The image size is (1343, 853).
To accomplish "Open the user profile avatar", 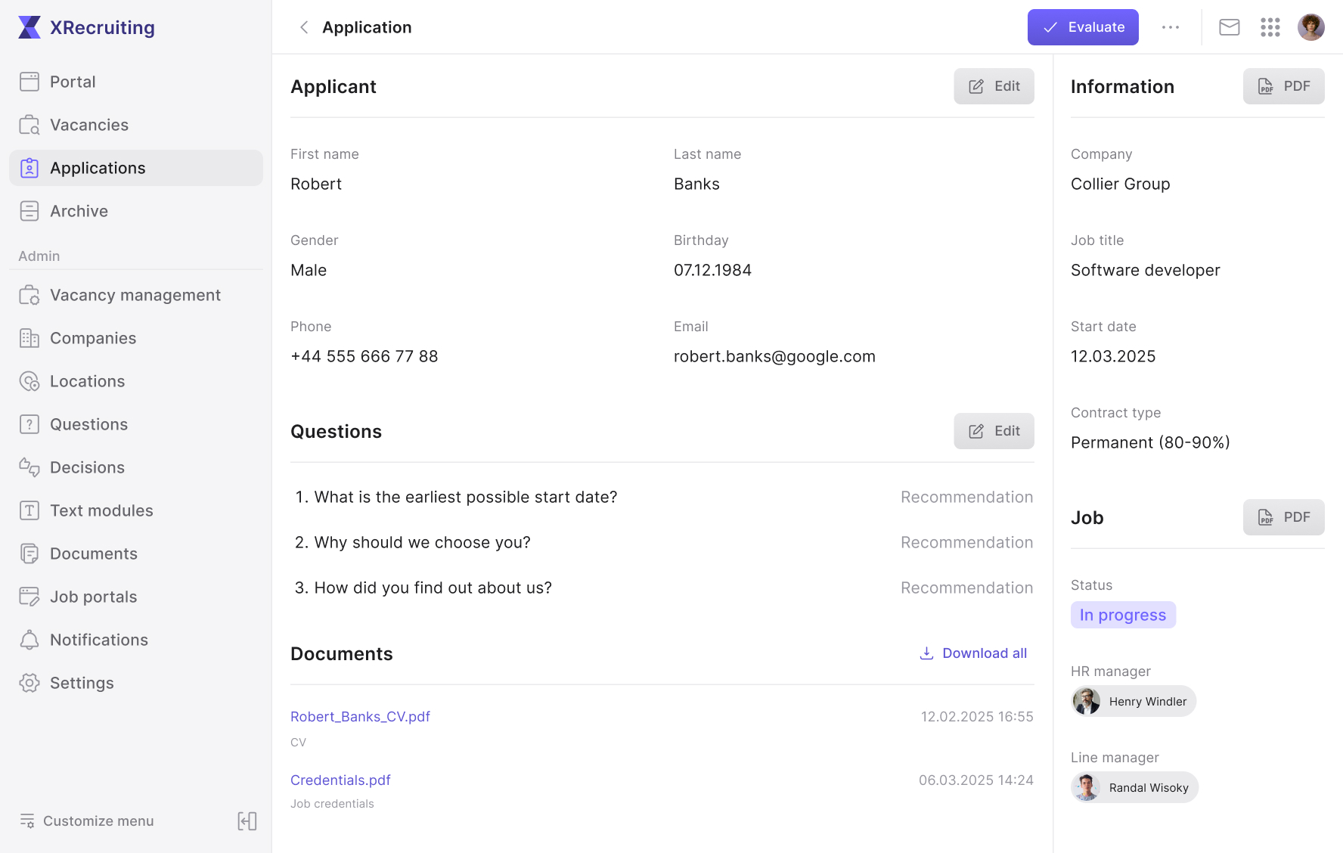I will tap(1311, 27).
